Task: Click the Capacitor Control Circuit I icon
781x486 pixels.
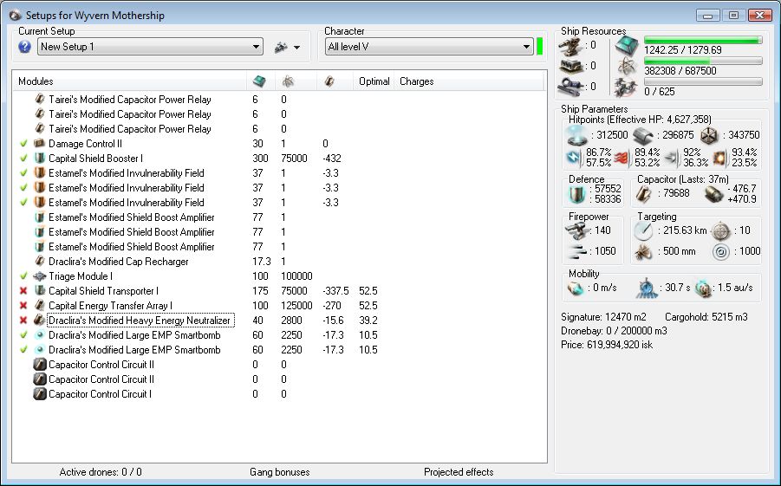Action: click(39, 394)
